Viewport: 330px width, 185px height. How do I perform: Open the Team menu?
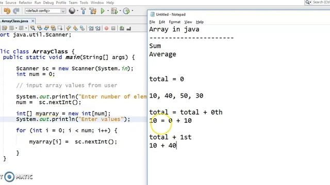pos(73,3)
